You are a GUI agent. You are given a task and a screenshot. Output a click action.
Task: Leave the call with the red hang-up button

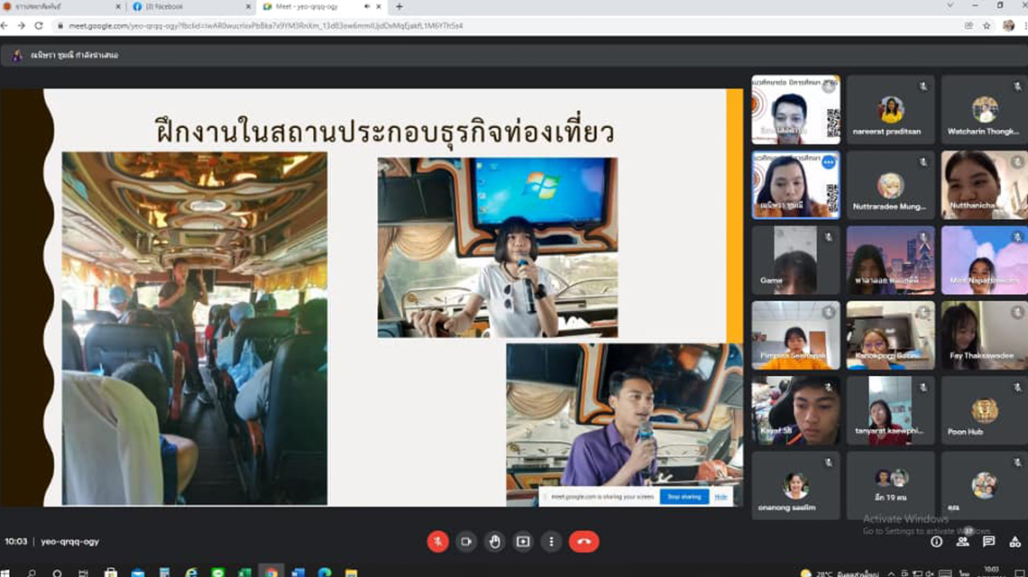click(584, 542)
